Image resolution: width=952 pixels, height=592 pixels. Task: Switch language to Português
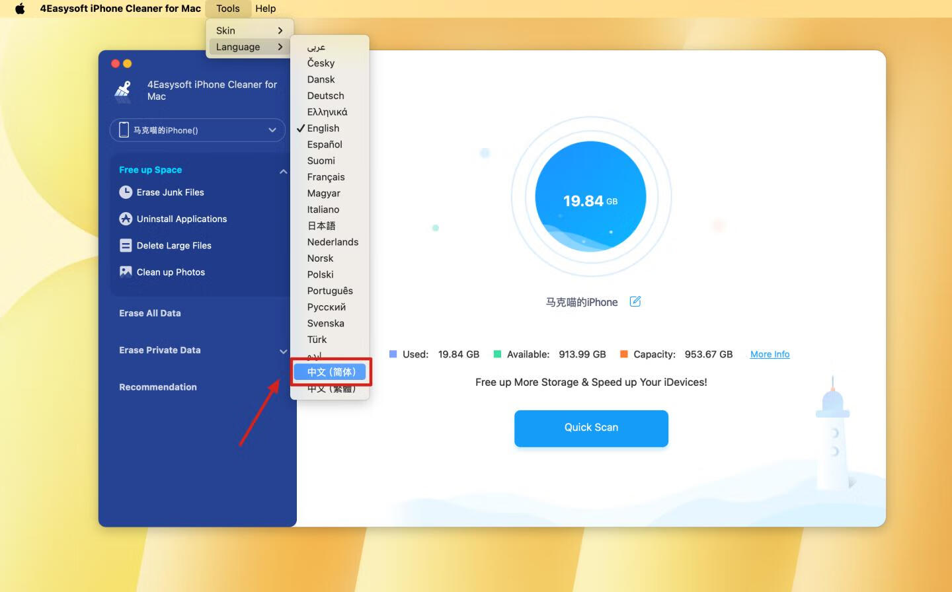point(330,291)
